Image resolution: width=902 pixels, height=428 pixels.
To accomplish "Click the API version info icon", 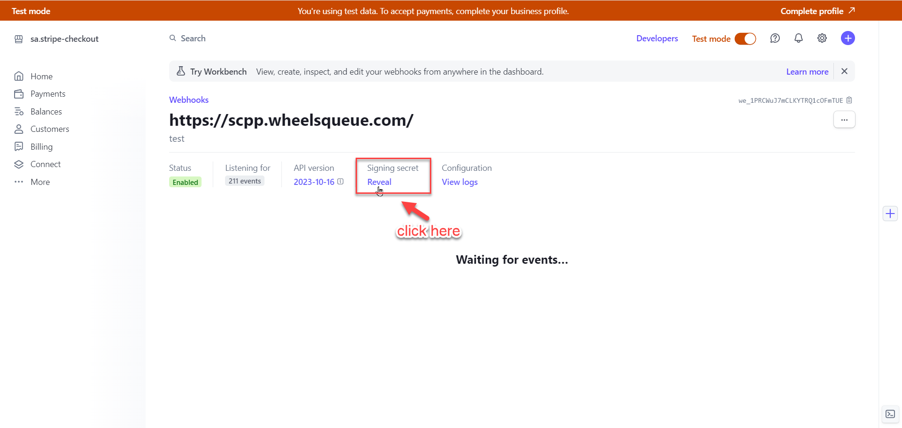I will pyautogui.click(x=341, y=182).
